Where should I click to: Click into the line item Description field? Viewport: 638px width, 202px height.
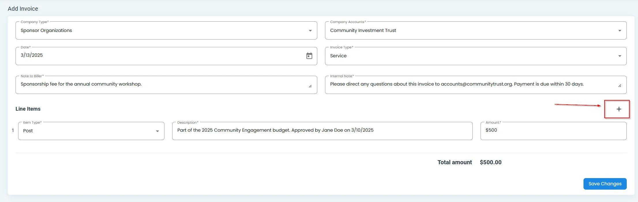coord(322,131)
